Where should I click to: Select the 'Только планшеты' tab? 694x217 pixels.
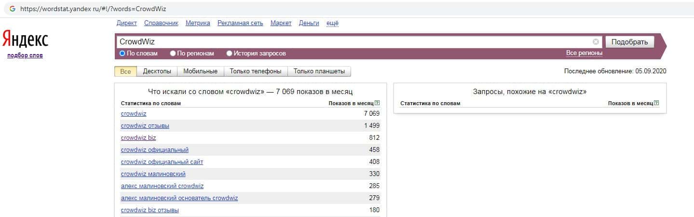pyautogui.click(x=319, y=71)
